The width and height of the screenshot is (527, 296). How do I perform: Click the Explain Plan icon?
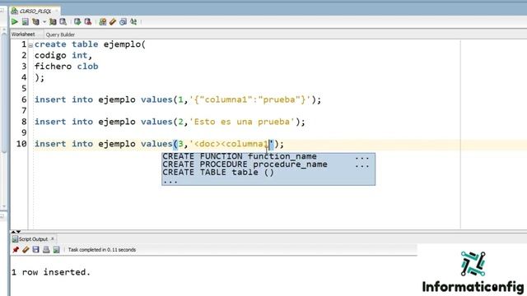tap(35, 22)
